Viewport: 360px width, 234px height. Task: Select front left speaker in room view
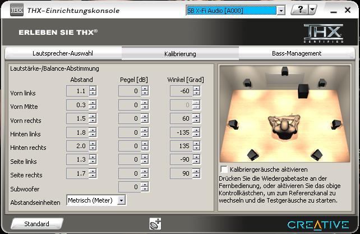[x=247, y=82]
